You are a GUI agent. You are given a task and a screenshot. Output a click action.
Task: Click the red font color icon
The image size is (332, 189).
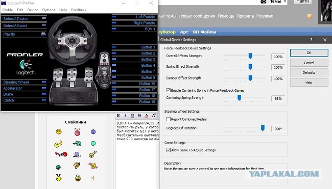[x=147, y=115]
